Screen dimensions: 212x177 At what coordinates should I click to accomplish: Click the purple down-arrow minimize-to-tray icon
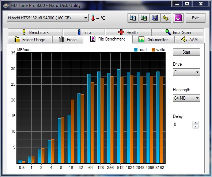(178, 18)
